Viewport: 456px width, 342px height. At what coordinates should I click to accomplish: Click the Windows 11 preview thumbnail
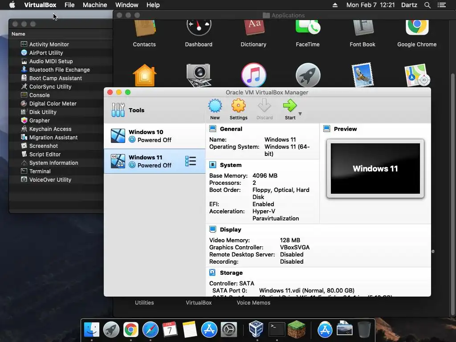pyautogui.click(x=375, y=168)
